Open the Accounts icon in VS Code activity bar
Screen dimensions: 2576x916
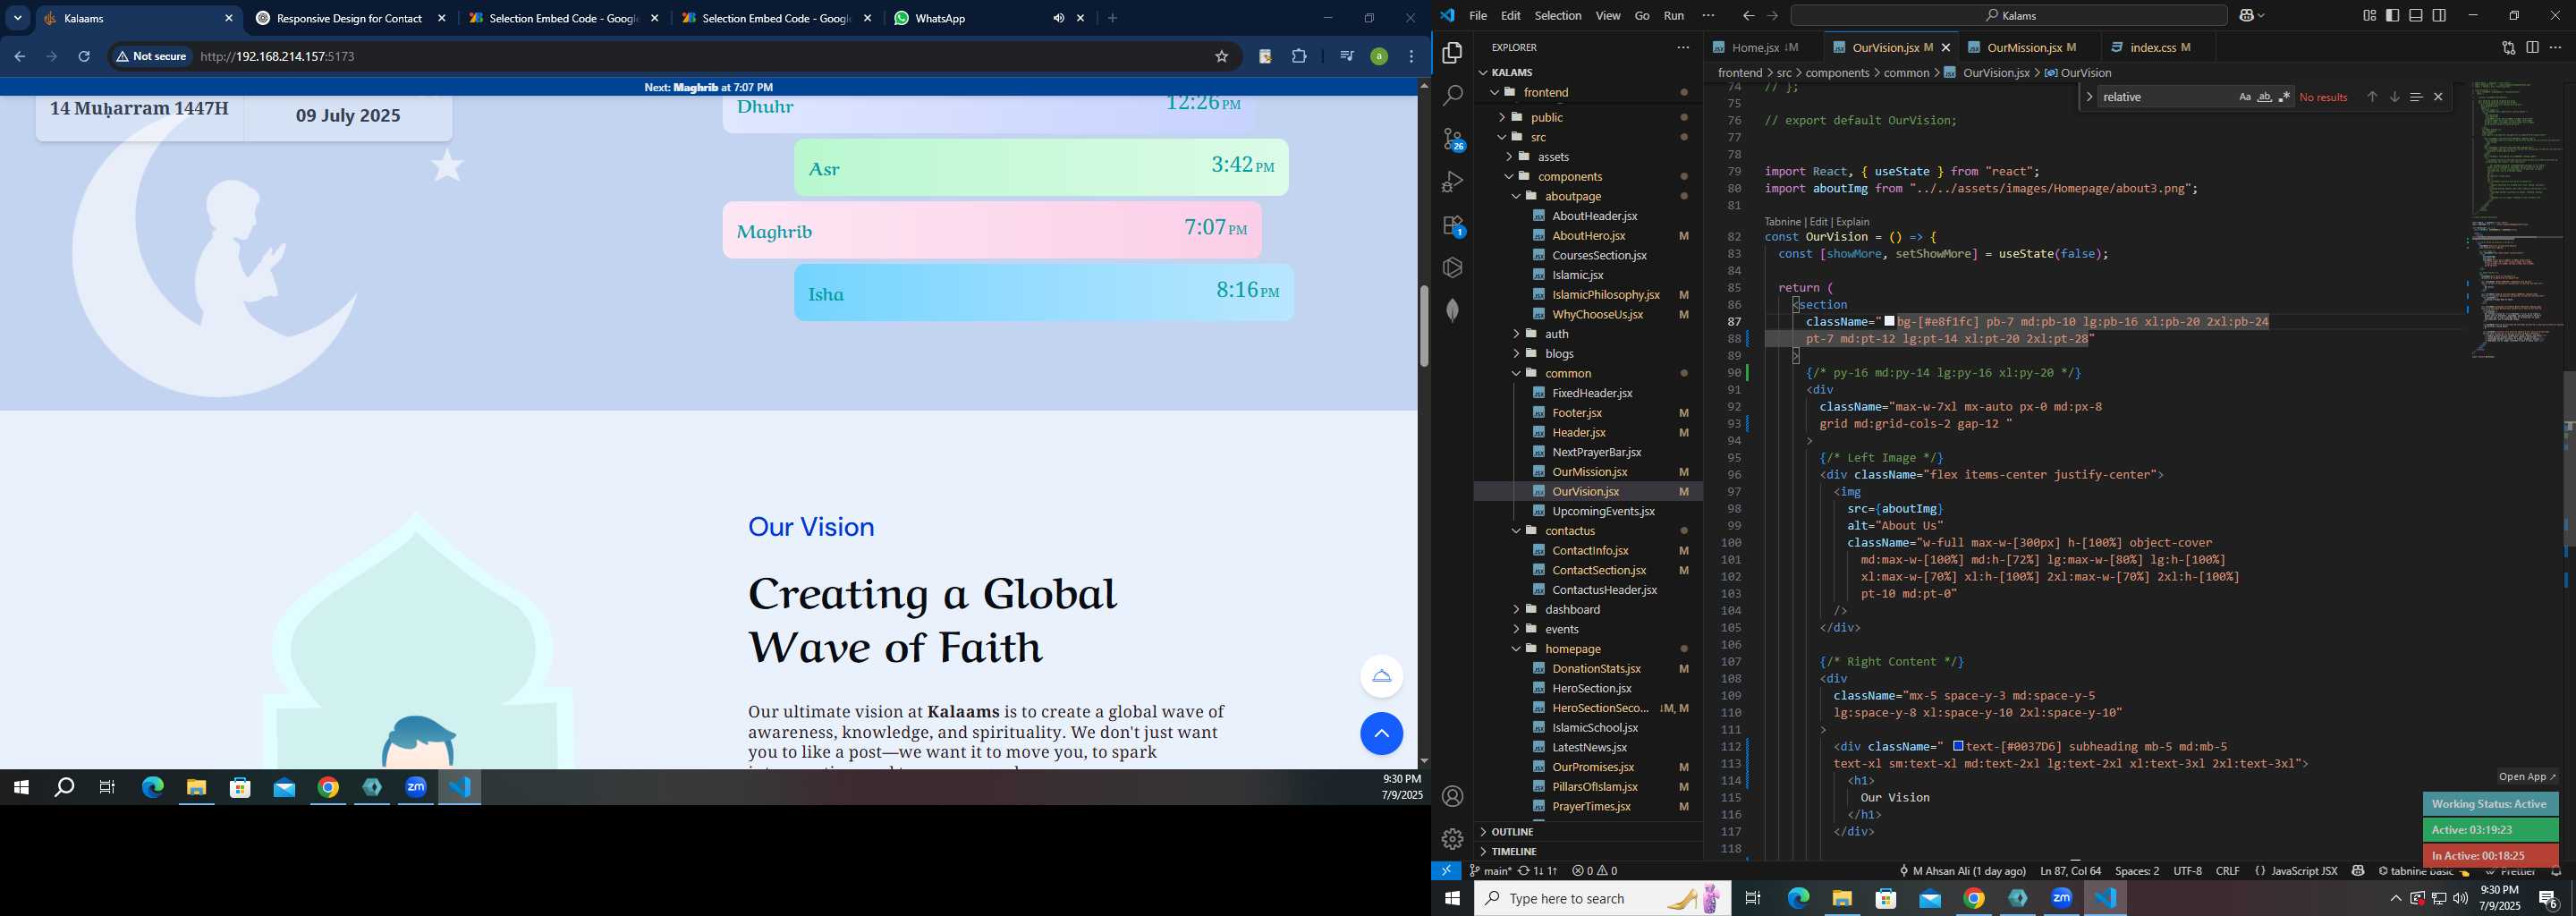pyautogui.click(x=1453, y=796)
